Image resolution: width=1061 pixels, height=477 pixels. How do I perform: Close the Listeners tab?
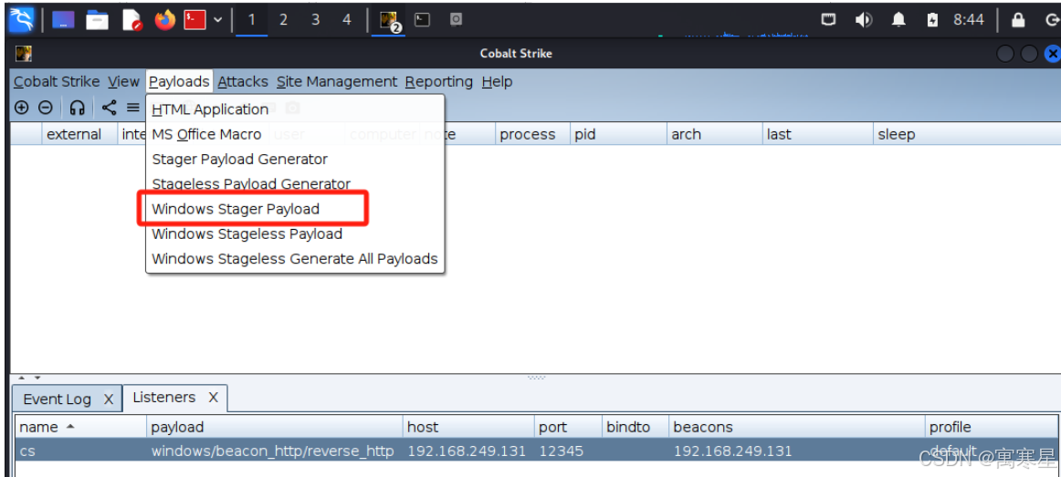pyautogui.click(x=213, y=398)
